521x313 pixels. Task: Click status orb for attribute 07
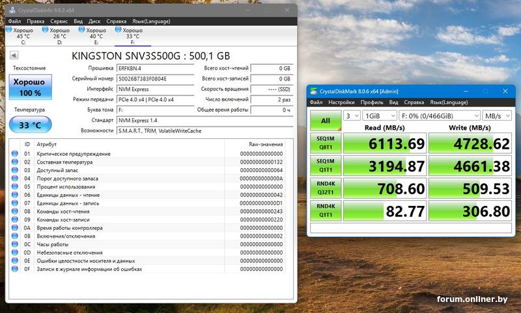tap(14, 203)
